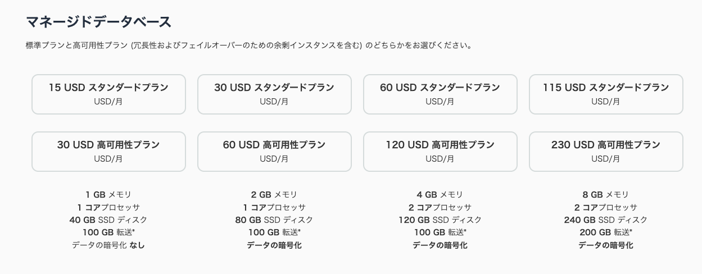Screen dimensions: 702x274
Task: Click the 80 GB SSD ディスク text
Action: coord(274,220)
